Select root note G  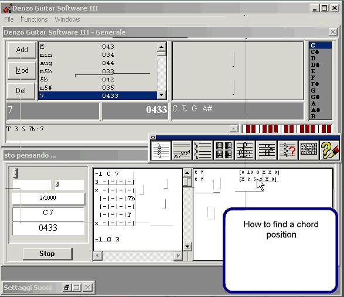click(320, 90)
